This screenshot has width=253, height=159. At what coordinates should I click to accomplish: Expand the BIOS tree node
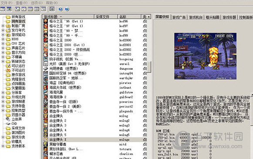(3, 39)
